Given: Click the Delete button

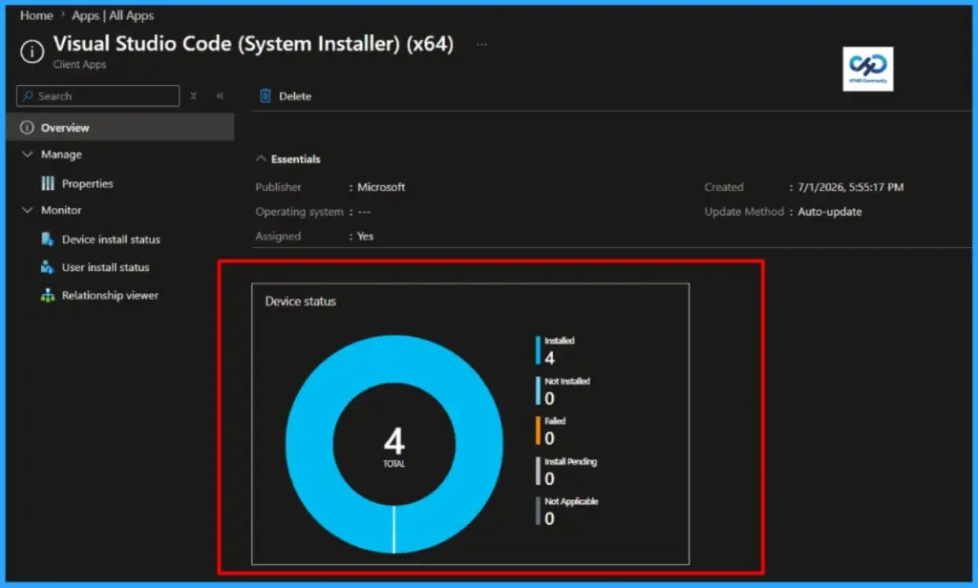Looking at the screenshot, I should (x=285, y=96).
